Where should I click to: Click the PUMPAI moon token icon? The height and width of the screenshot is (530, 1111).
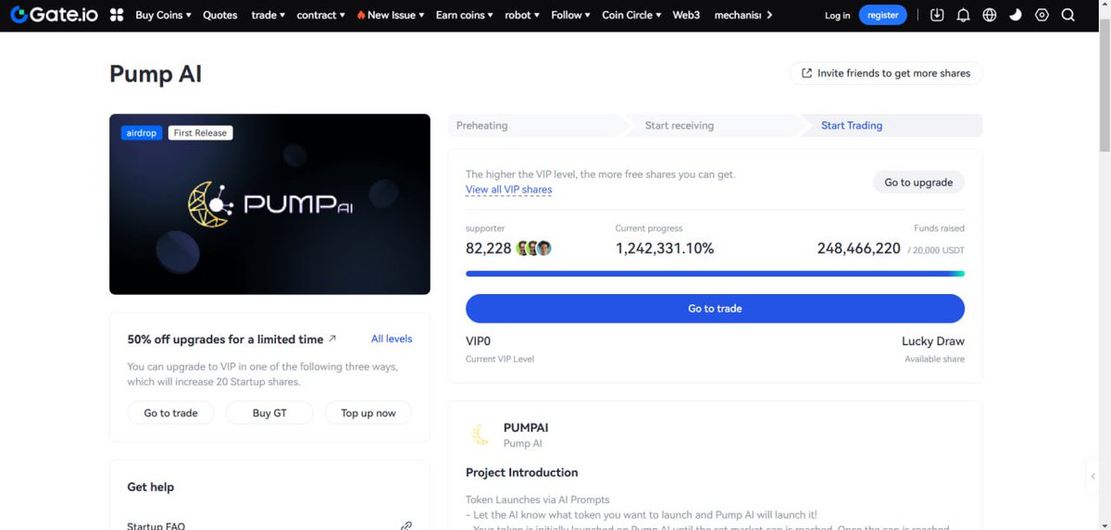tap(480, 435)
